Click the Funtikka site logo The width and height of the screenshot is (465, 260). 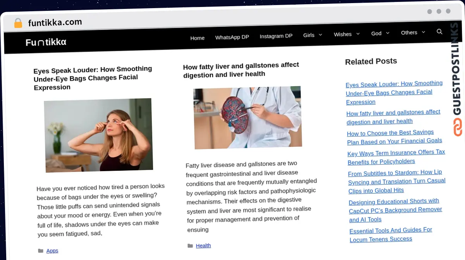pos(45,42)
